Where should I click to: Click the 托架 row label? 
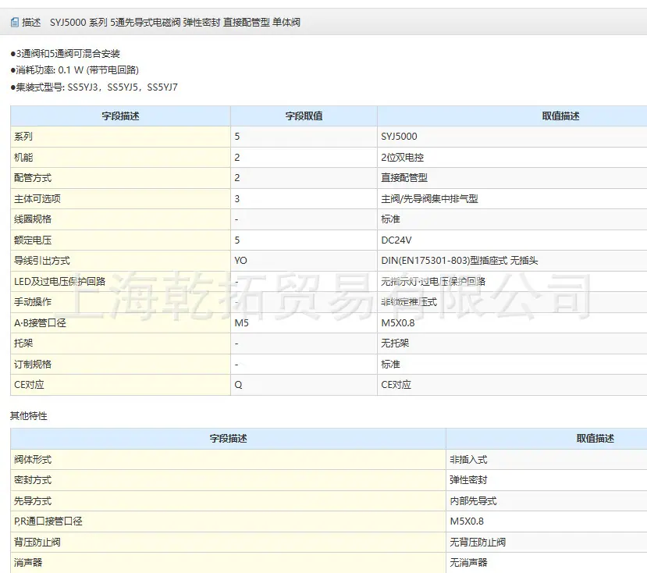pos(23,343)
